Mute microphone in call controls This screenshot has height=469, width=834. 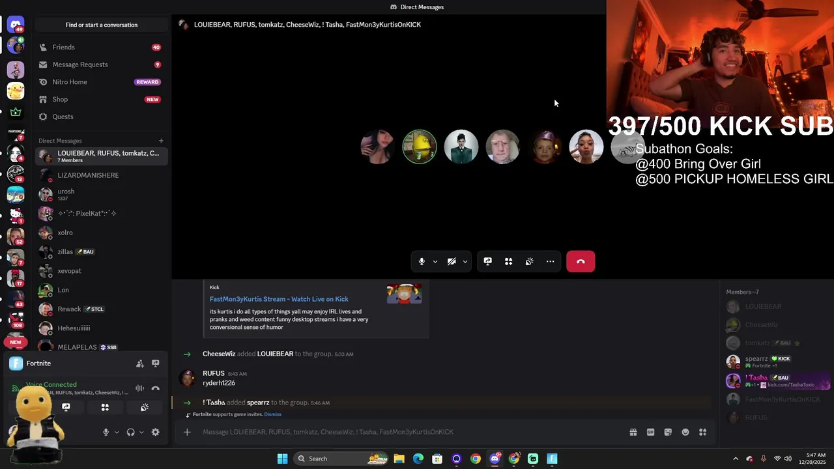coord(422,261)
